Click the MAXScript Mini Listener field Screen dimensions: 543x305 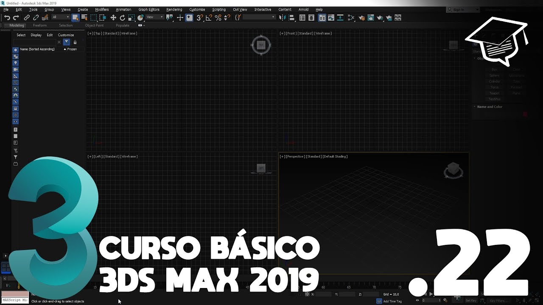coord(15,300)
